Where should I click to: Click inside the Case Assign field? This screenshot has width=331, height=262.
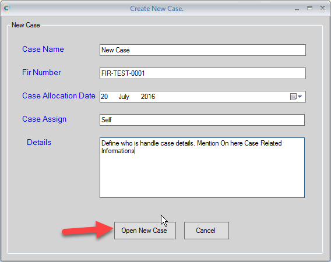pyautogui.click(x=202, y=120)
